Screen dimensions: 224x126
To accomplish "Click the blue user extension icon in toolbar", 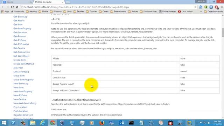I will click(x=201, y=7).
